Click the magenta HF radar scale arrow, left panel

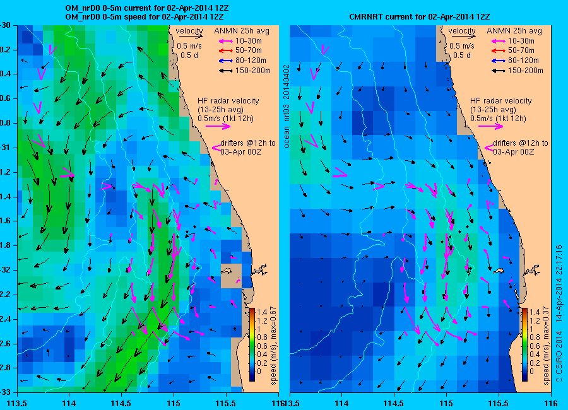coord(218,126)
